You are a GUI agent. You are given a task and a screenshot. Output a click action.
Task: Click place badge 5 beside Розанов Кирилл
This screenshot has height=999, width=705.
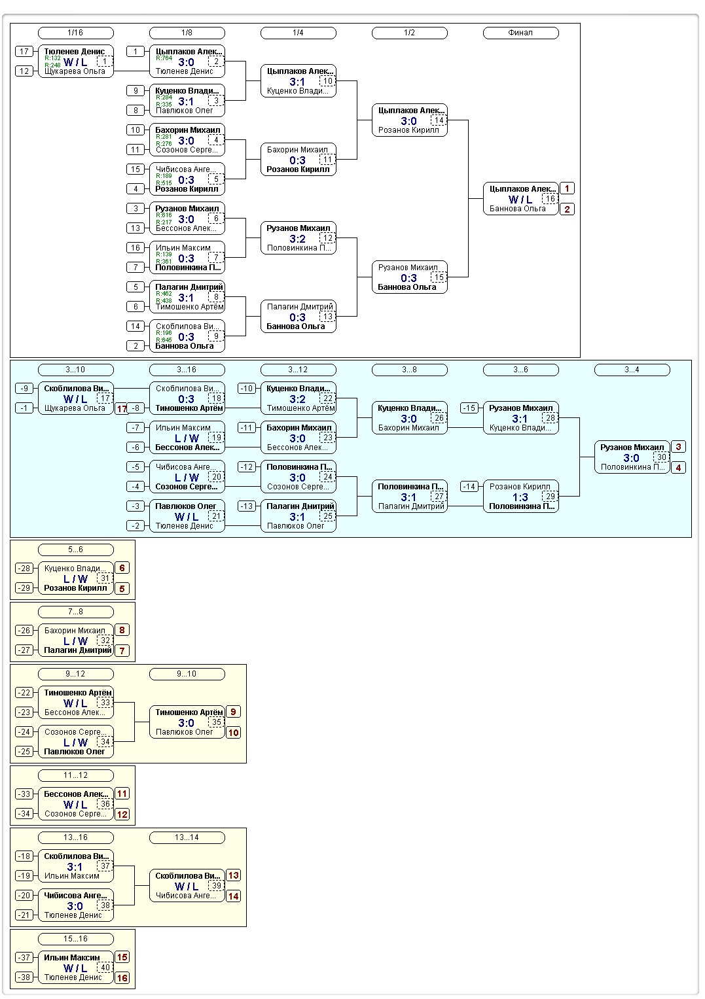point(122,589)
